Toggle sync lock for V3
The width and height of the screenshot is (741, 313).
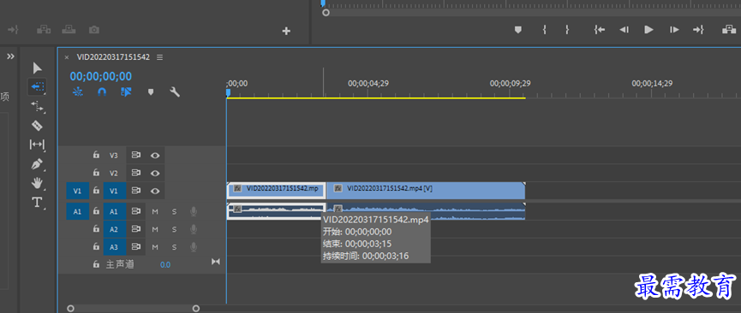[x=136, y=155]
